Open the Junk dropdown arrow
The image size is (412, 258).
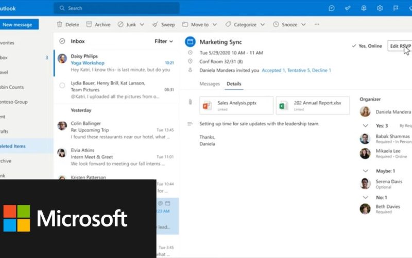[142, 24]
